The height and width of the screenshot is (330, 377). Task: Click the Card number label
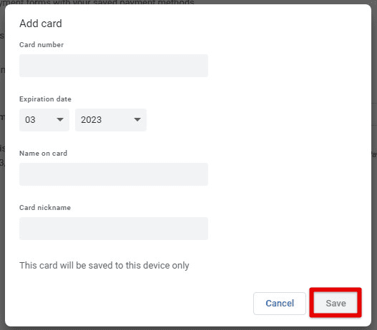coord(41,44)
